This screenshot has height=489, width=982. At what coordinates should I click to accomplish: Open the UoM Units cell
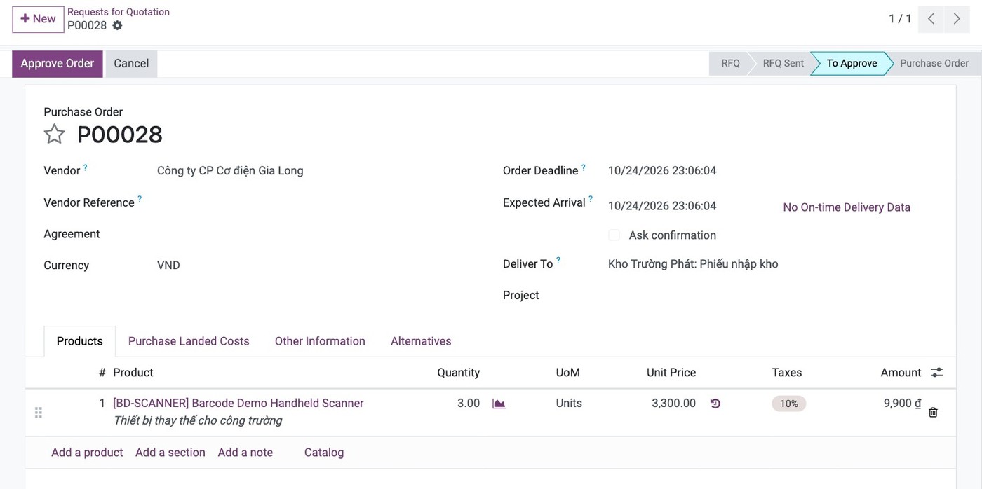(569, 404)
